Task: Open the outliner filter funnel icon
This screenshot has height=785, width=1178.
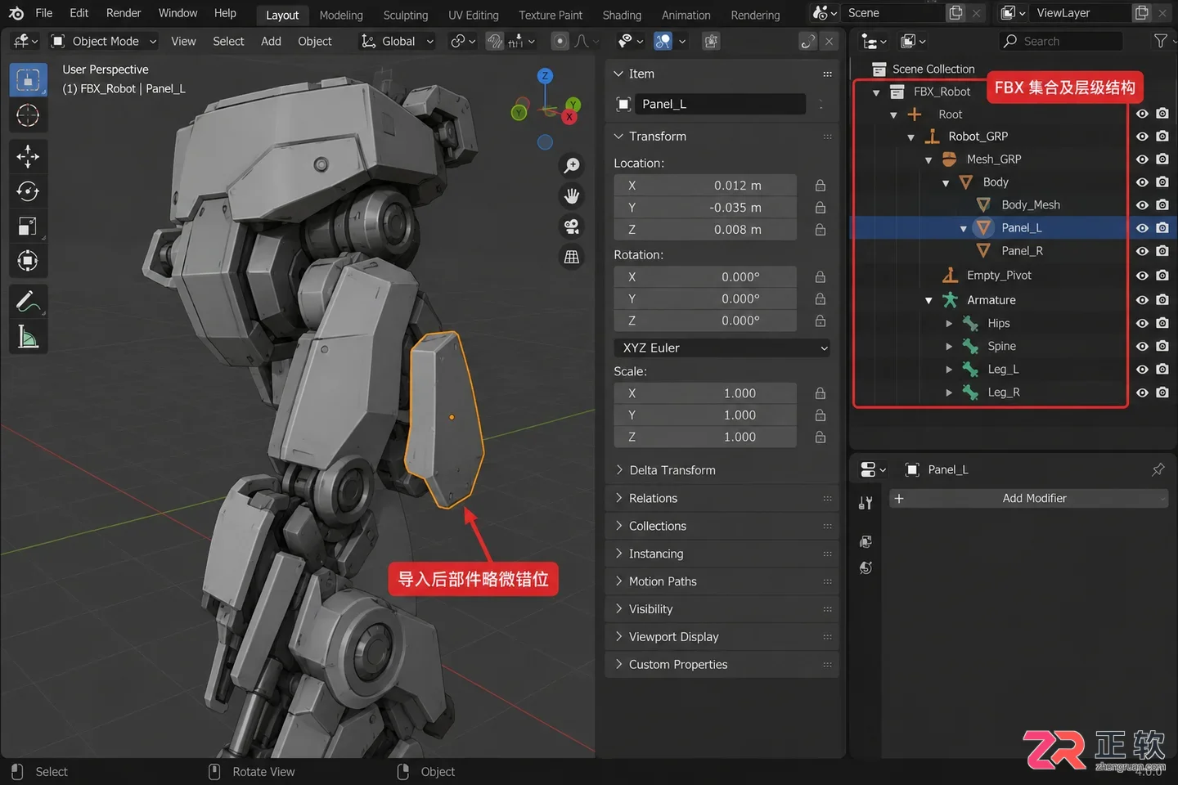Action: coord(1160,41)
